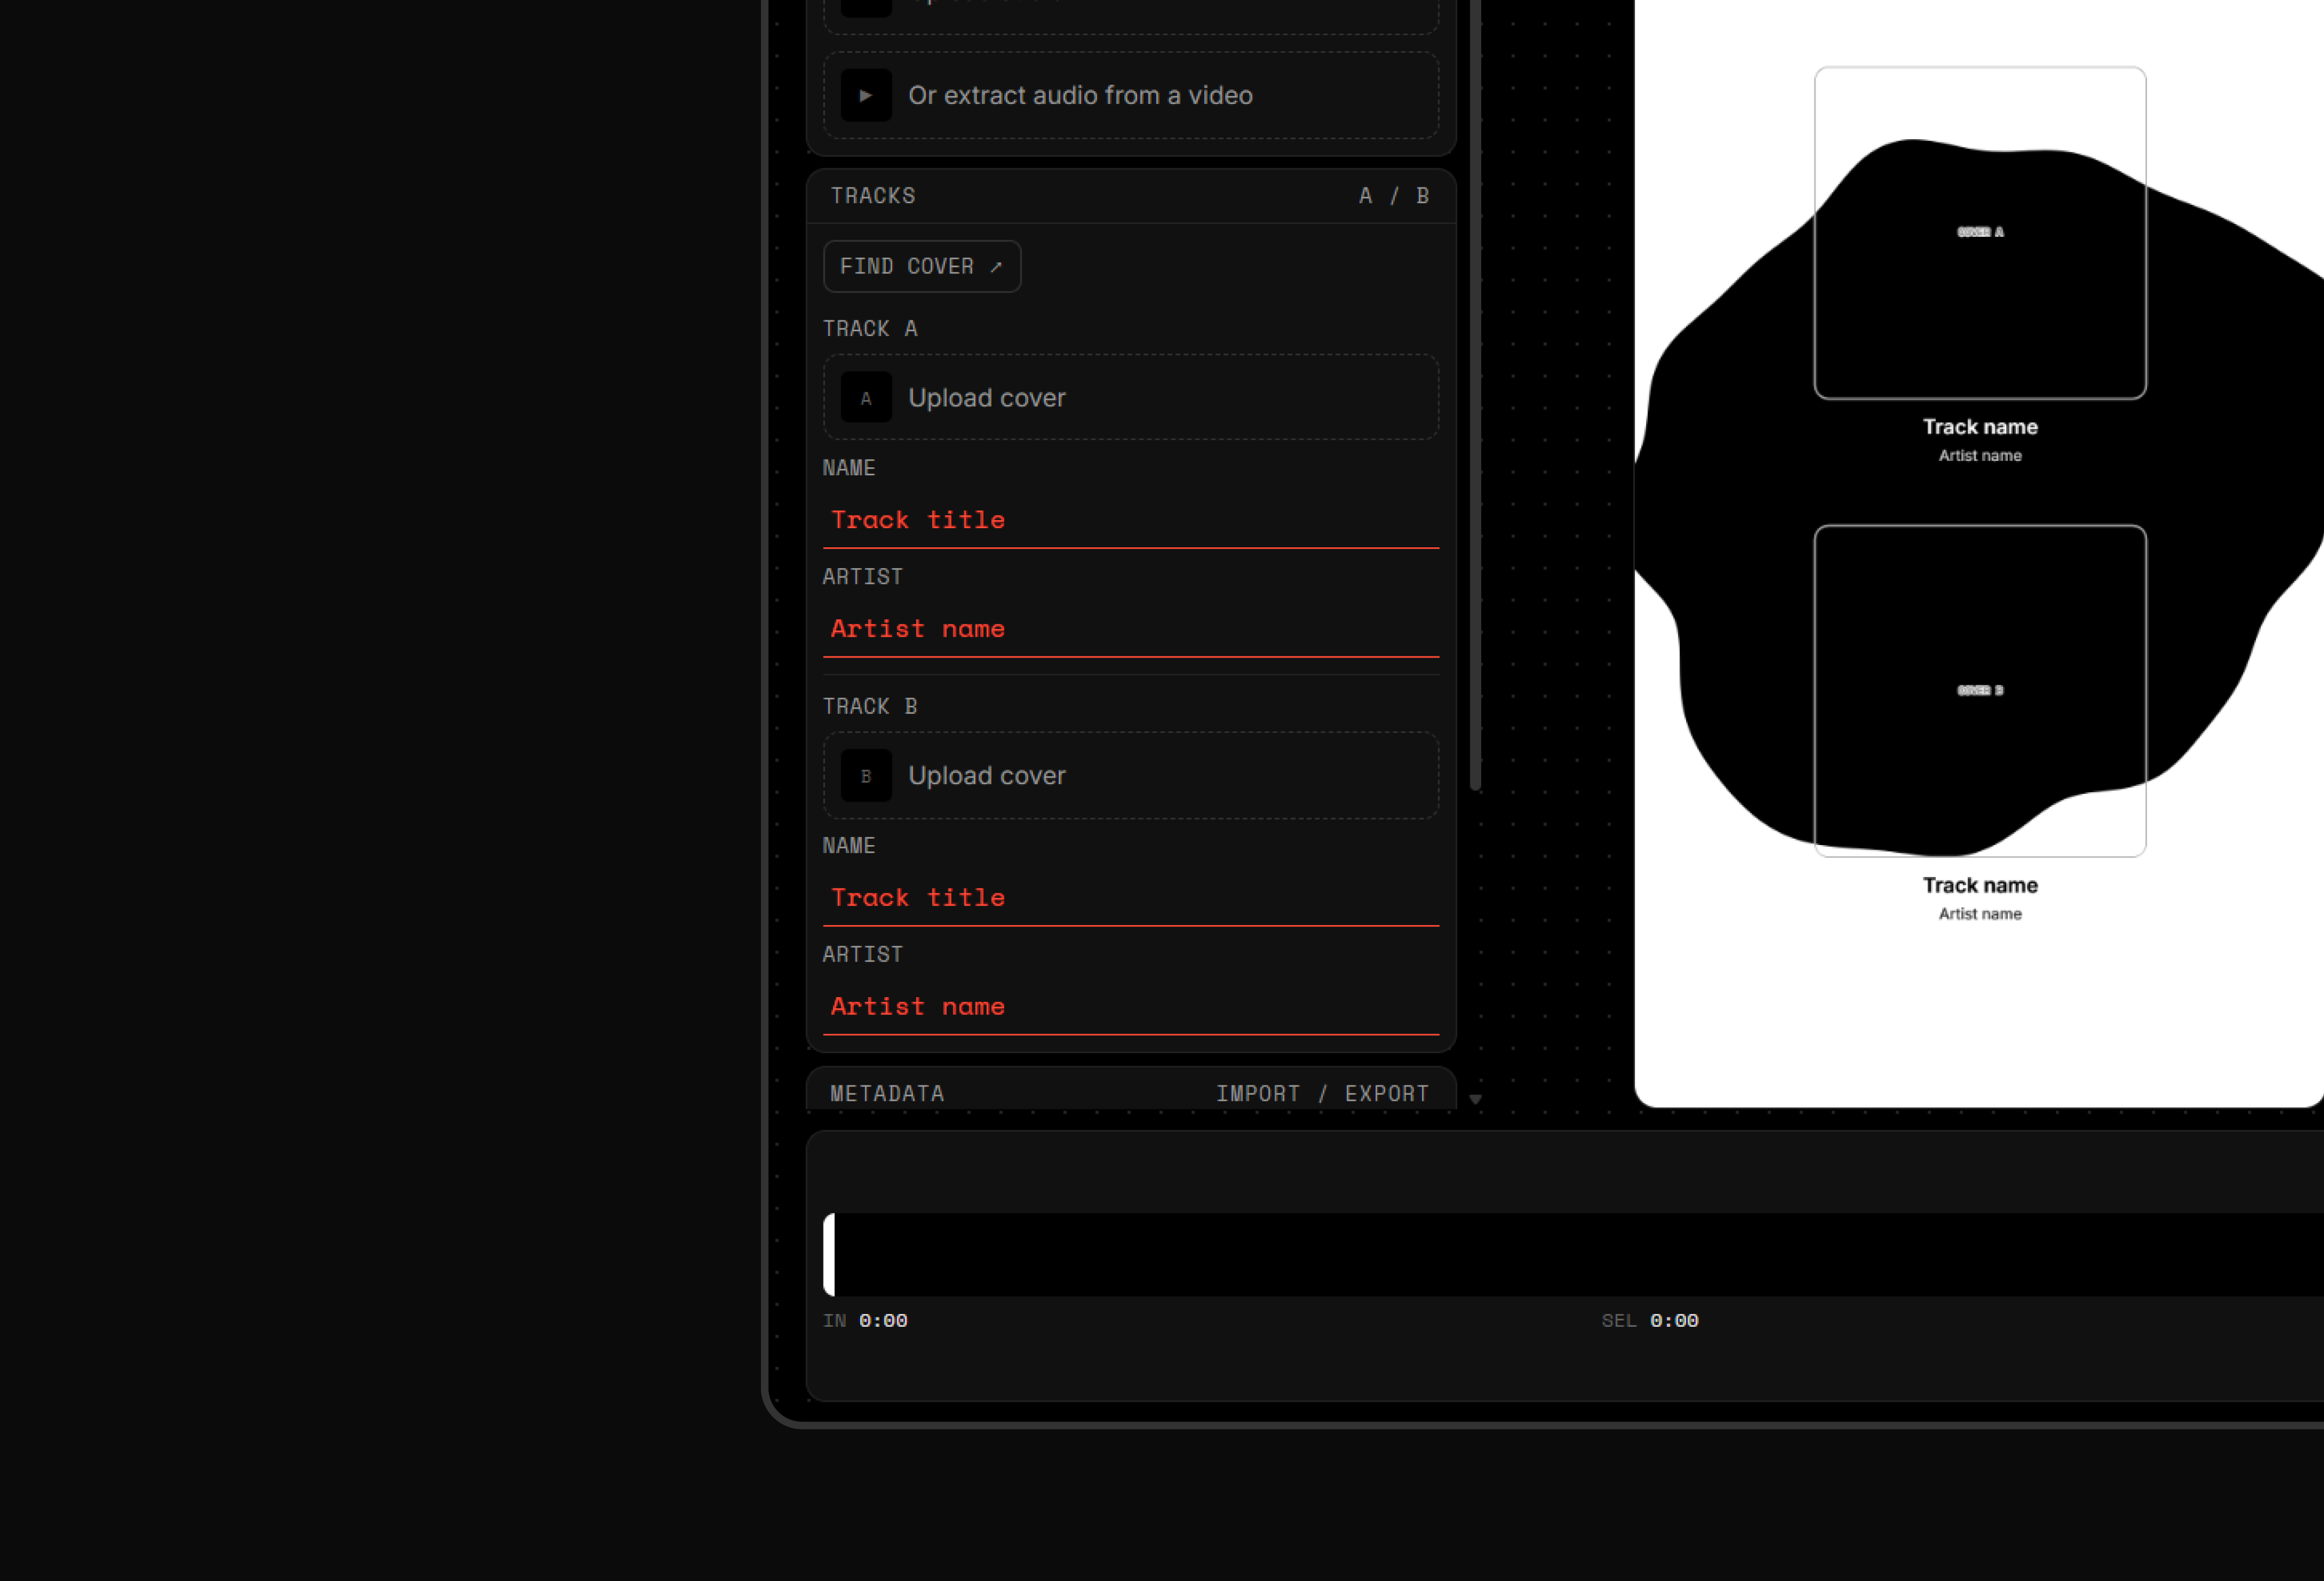Click the Track B cover letter icon
Screen dimensions: 2324x1581
[x=866, y=776]
